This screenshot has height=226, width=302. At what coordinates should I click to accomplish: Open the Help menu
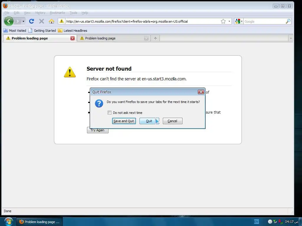coord(85,13)
